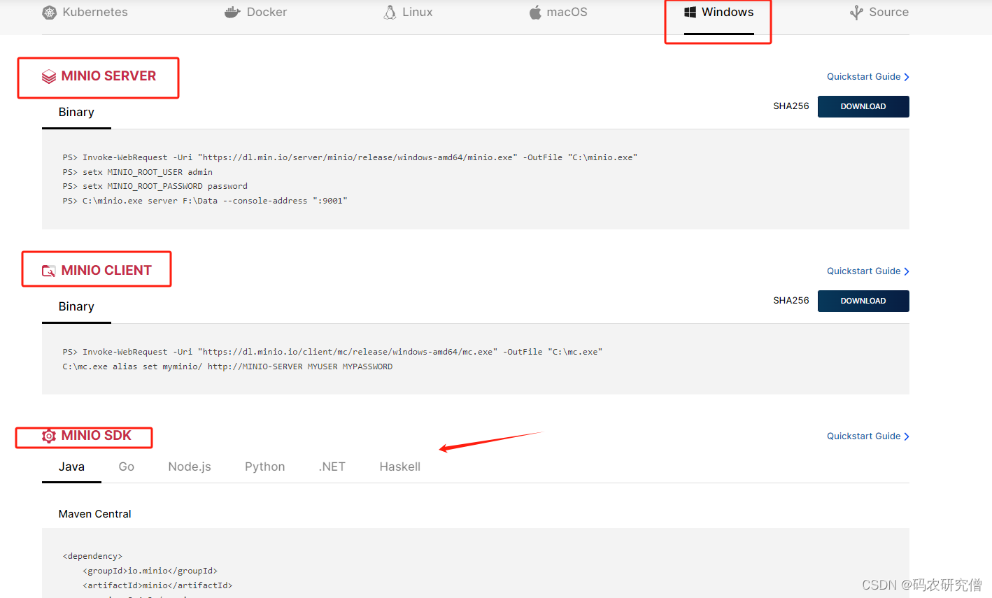Click the client Invoke-WebRequest mc.exe command line
Viewport: 992px width, 598px height.
[x=332, y=353]
